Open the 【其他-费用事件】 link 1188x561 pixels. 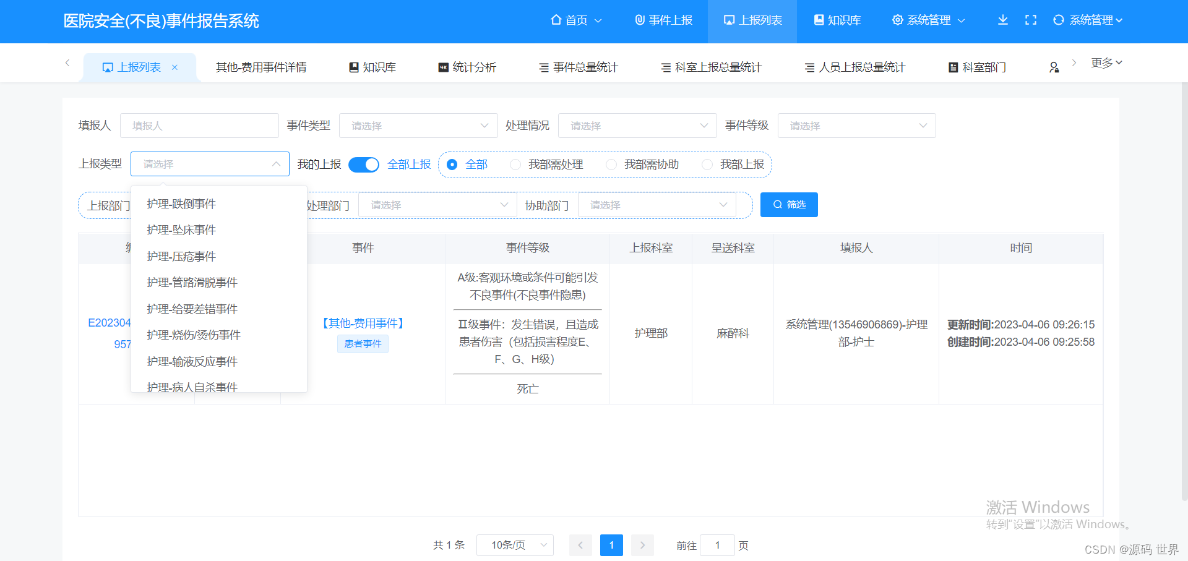tap(363, 323)
